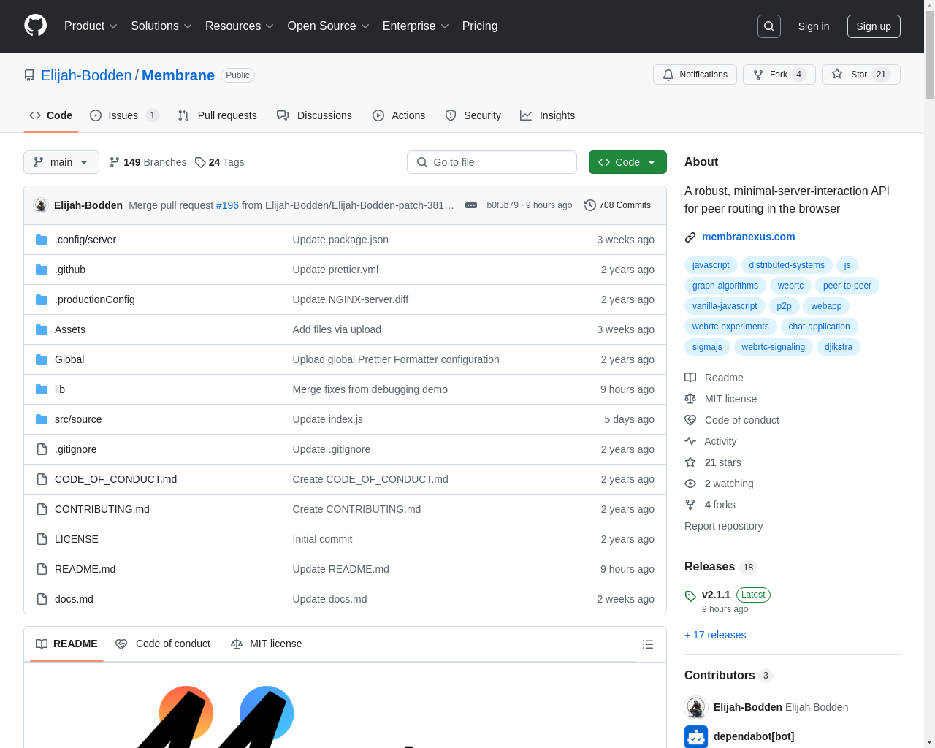935x748 pixels.
Task: Click the Notifications bell button
Action: click(x=695, y=75)
